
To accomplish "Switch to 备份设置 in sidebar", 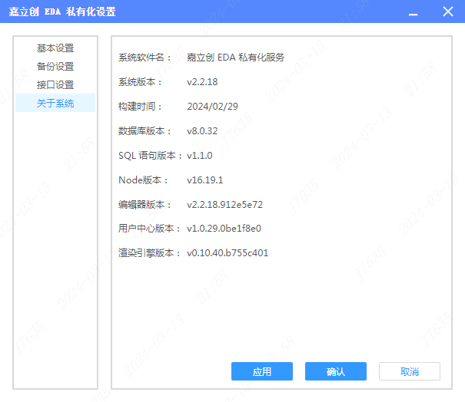I will click(x=55, y=67).
